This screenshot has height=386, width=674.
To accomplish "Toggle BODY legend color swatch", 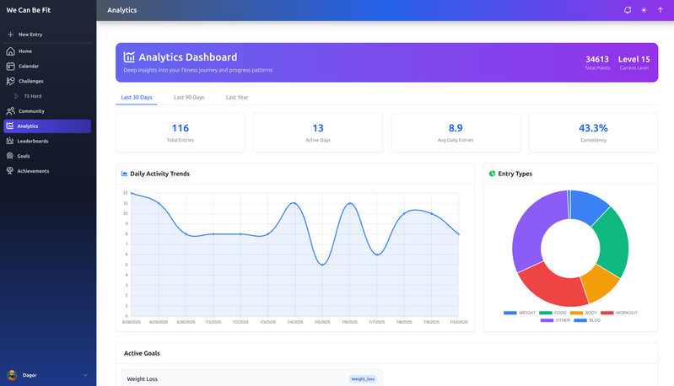I will pos(576,313).
